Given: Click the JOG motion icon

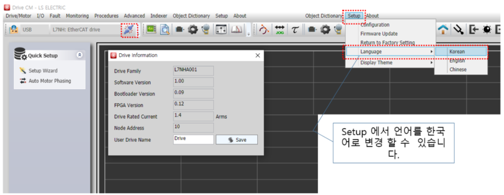Looking at the screenshot, I should coord(280,30).
